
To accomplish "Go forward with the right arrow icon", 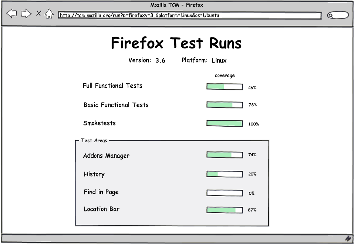I will pyautogui.click(x=26, y=14).
